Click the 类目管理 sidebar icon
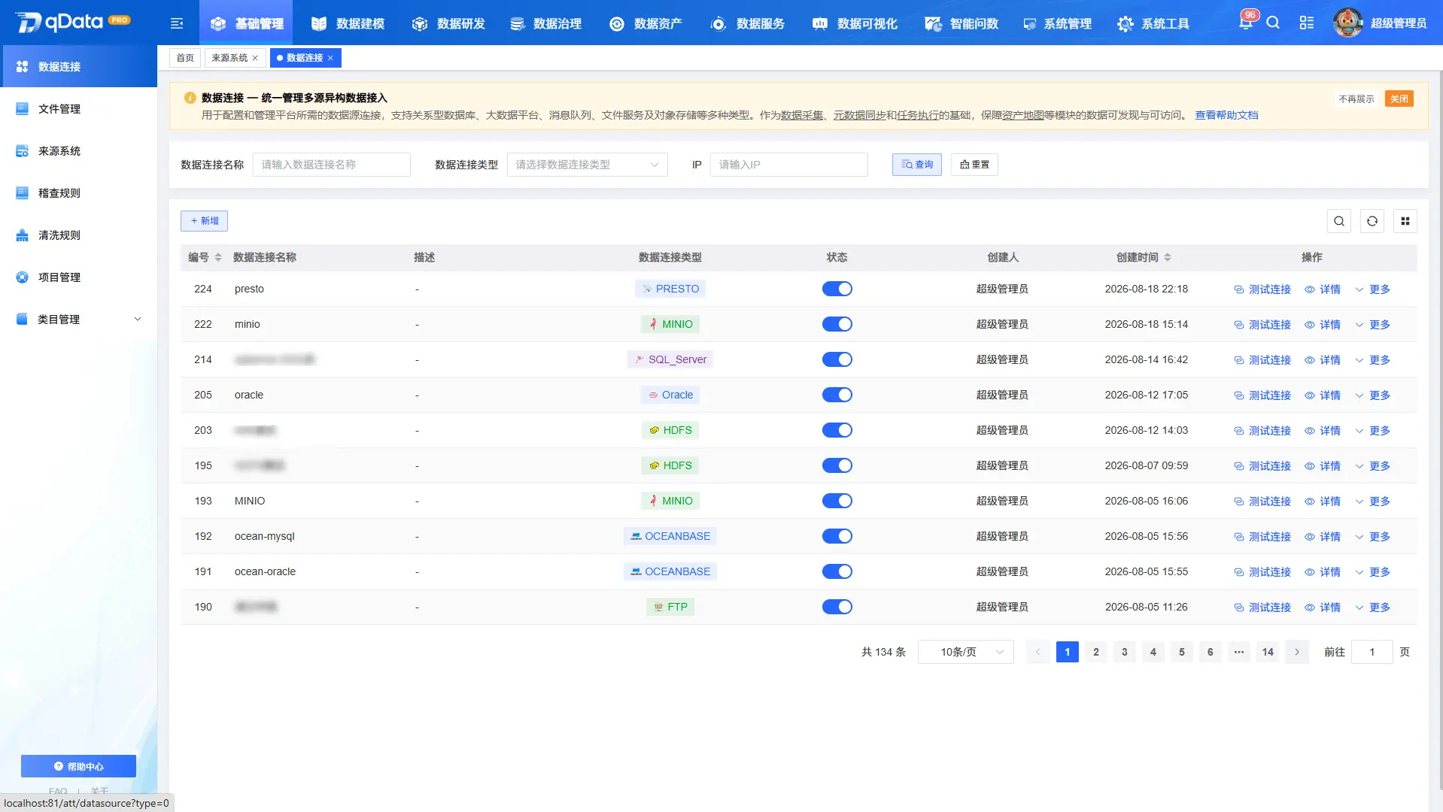 (x=23, y=320)
